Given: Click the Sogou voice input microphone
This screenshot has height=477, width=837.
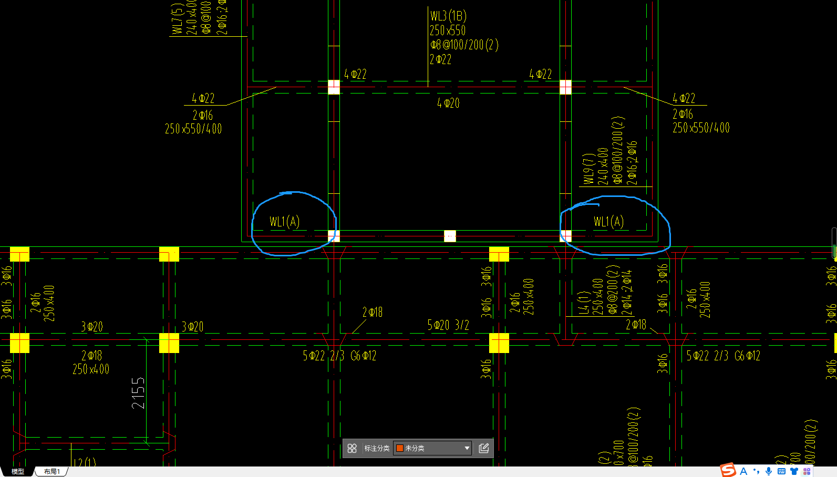Looking at the screenshot, I should click(x=769, y=471).
